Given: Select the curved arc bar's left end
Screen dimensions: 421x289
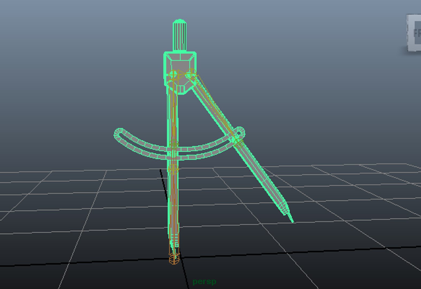Looking at the screenshot, I should pos(119,133).
